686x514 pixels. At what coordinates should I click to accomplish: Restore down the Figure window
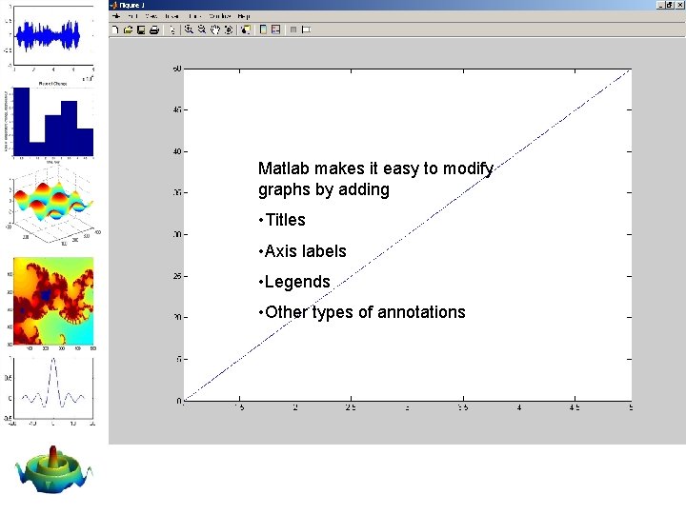pos(670,5)
